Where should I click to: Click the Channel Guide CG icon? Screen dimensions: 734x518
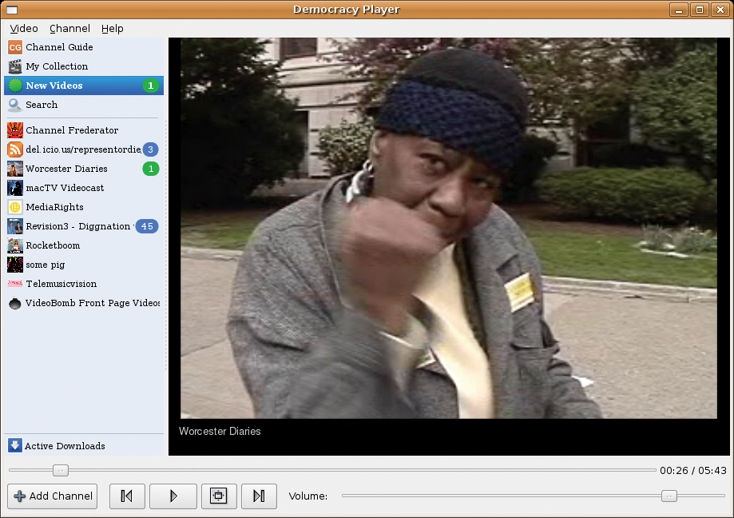[x=15, y=47]
